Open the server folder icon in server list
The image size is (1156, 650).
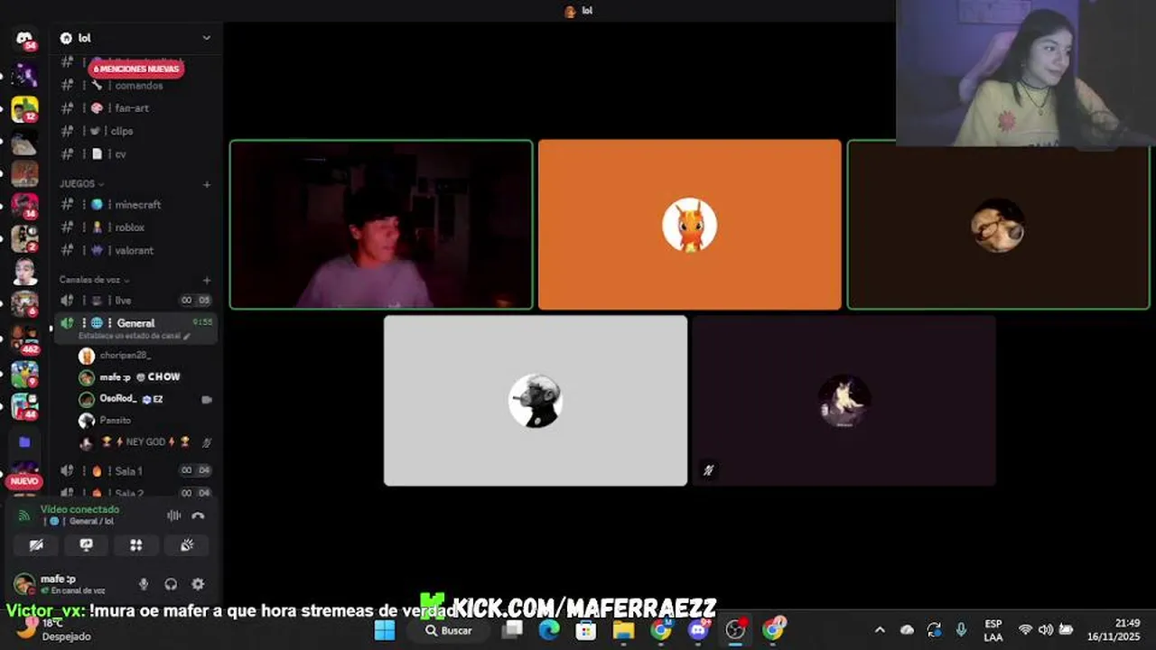click(x=24, y=441)
